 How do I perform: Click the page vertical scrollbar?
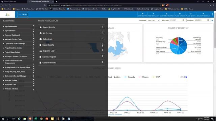point(215,30)
